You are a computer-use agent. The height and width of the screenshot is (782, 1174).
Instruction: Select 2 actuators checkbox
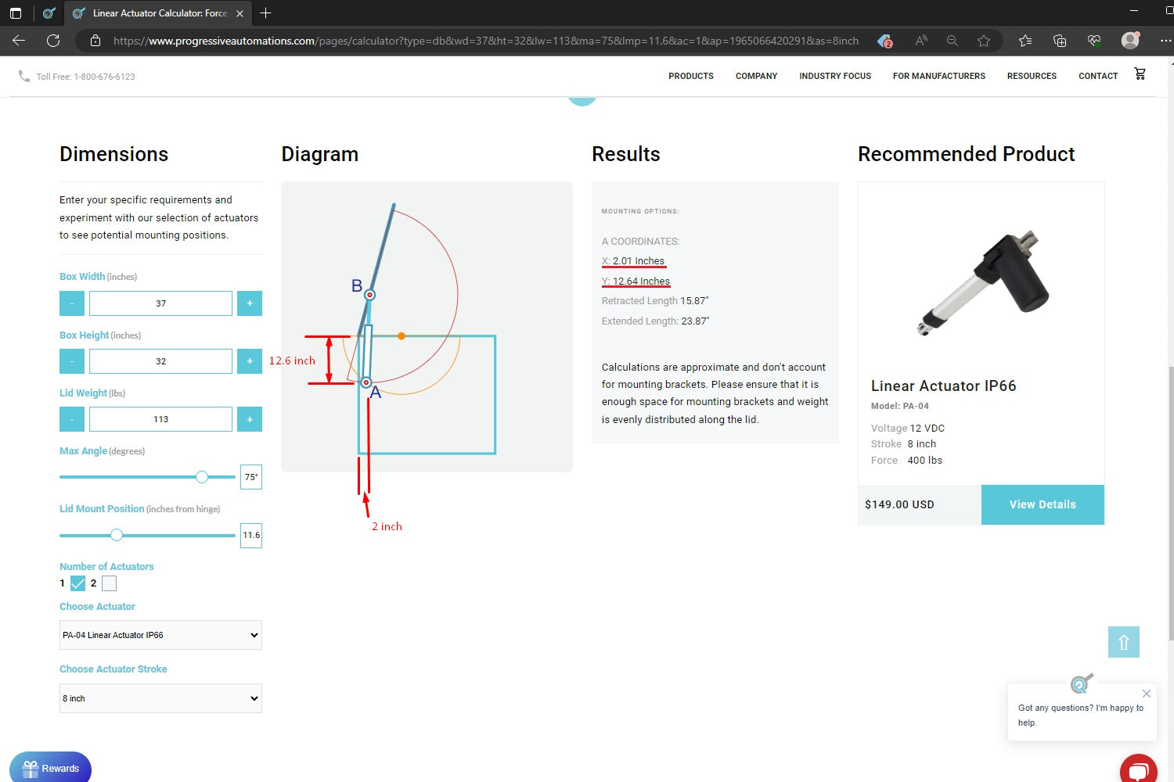109,583
